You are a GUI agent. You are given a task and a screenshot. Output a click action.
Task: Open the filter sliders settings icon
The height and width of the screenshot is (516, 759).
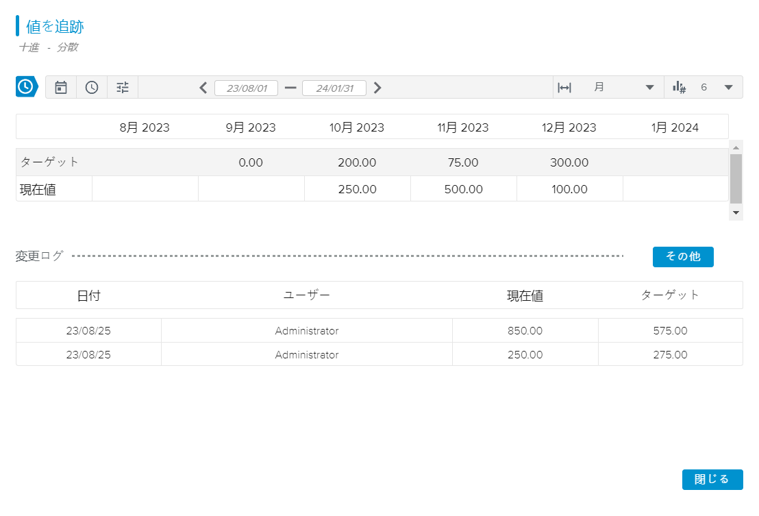point(123,87)
